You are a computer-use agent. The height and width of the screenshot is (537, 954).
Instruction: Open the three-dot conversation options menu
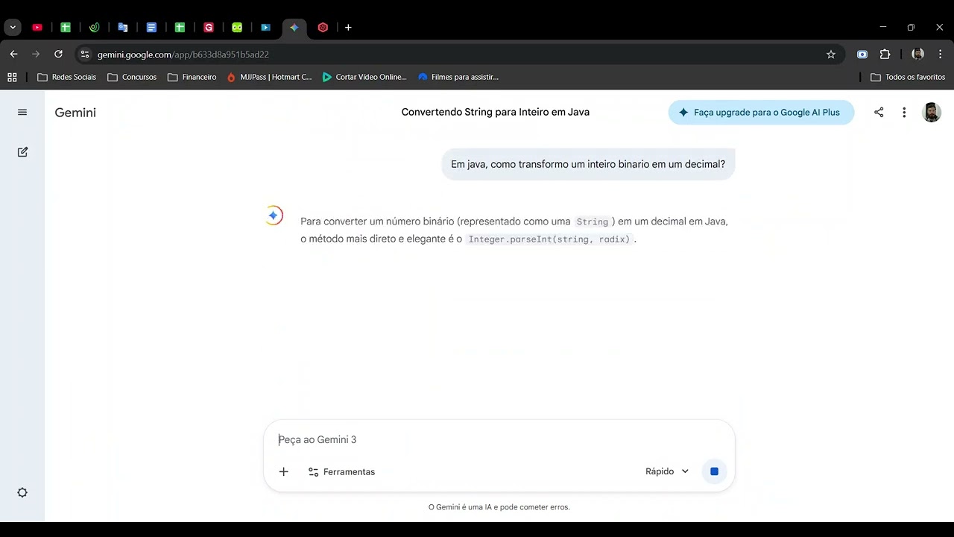tap(904, 113)
